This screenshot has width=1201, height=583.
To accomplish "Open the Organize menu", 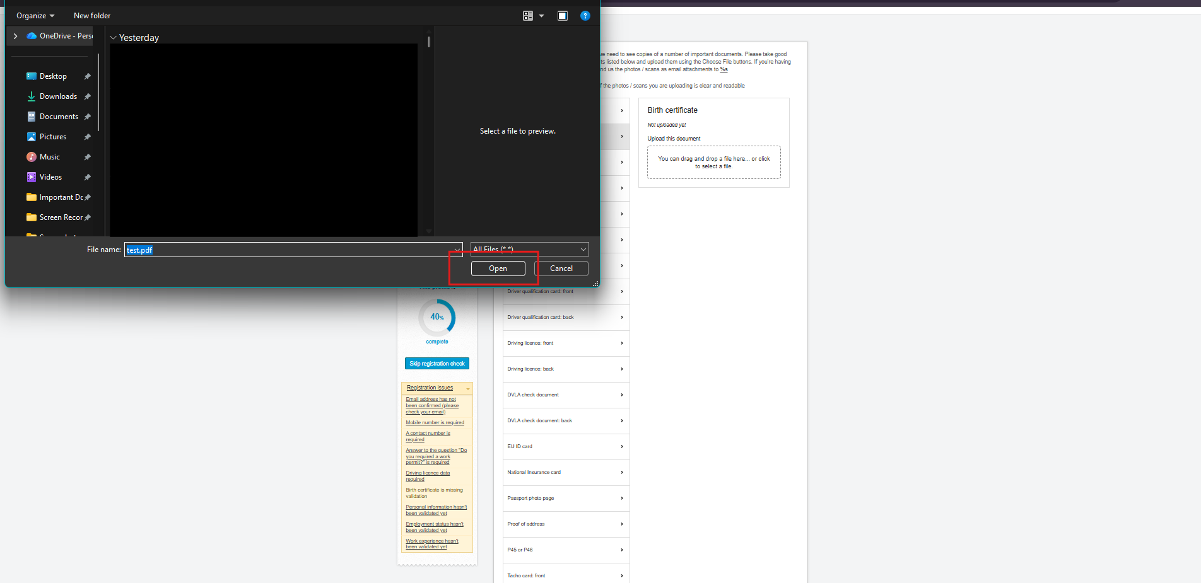I will pos(35,16).
